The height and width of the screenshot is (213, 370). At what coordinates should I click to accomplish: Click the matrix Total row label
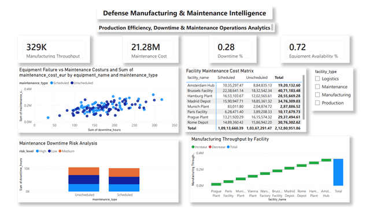pyautogui.click(x=191, y=128)
